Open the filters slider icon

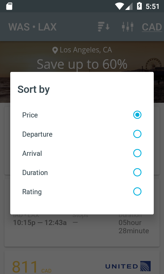[127, 27]
